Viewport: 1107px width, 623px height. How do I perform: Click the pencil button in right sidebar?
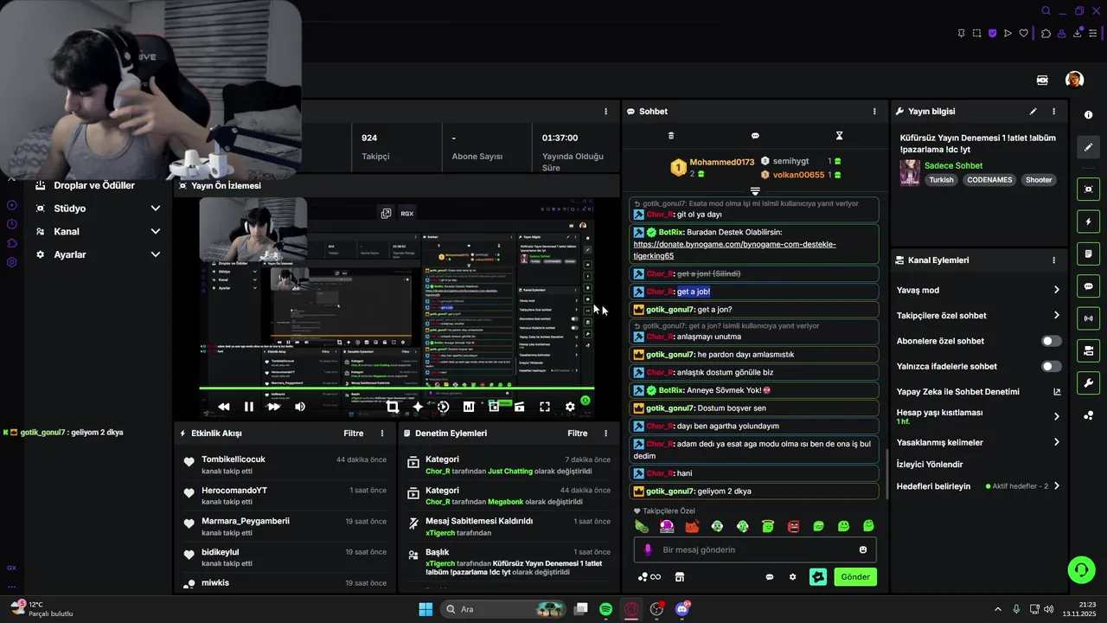[x=1088, y=147]
